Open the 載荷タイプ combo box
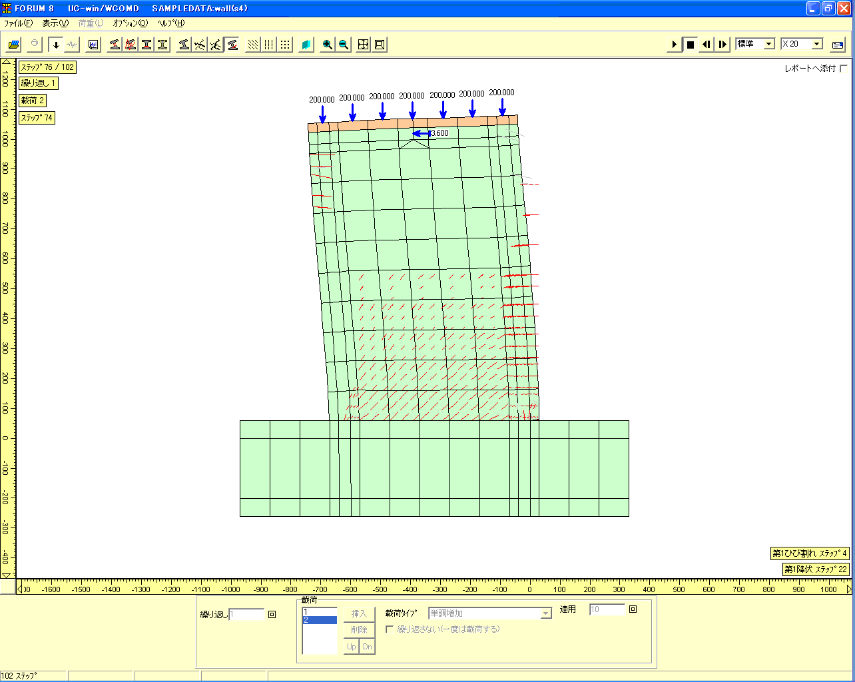Screen dimensions: 855x682 pos(546,613)
